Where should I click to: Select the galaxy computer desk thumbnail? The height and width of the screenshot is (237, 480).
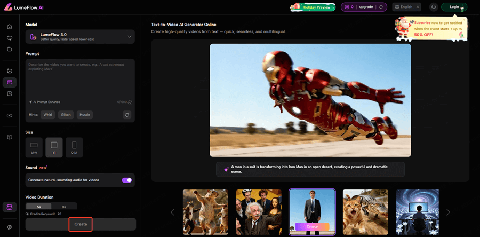(x=418, y=212)
